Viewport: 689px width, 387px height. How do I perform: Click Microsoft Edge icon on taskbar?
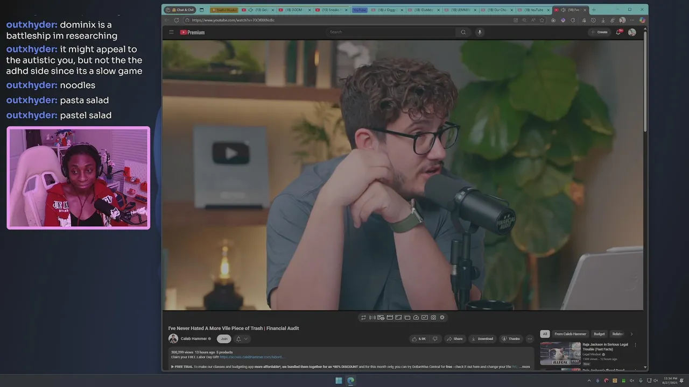(350, 381)
